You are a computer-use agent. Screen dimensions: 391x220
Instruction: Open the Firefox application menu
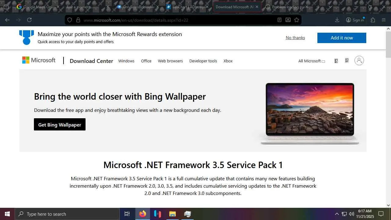tap(384, 20)
